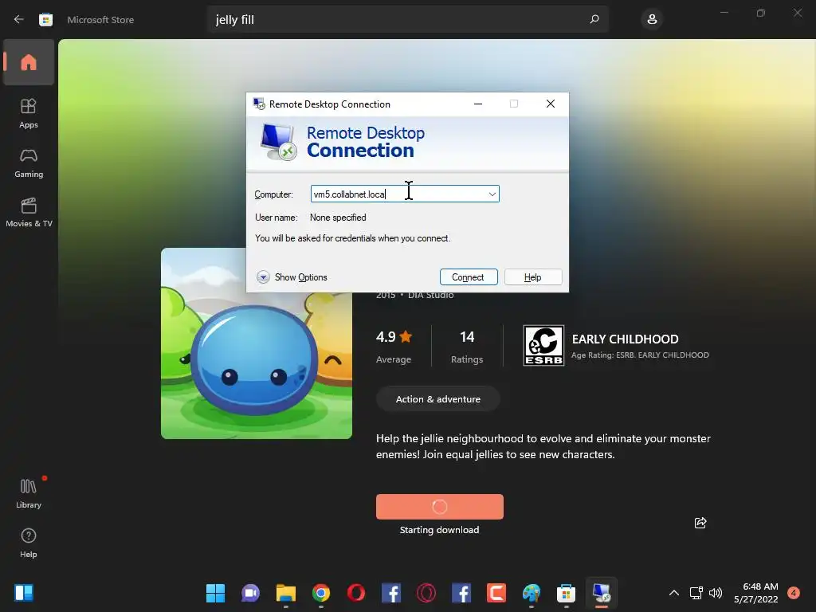Click the Microsoft Store logo icon in the title bar

tap(45, 20)
